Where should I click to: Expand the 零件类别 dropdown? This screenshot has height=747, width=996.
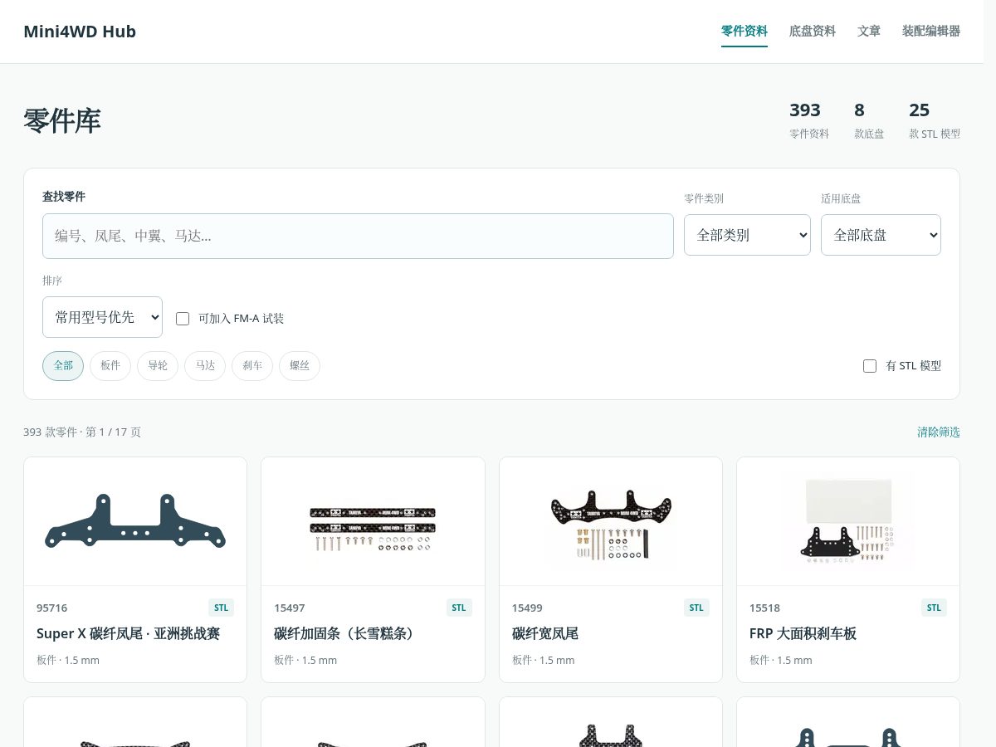click(x=747, y=235)
